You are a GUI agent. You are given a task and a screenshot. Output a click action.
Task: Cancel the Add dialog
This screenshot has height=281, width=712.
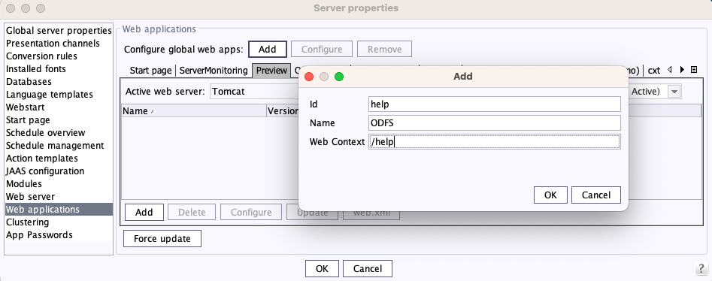point(596,195)
